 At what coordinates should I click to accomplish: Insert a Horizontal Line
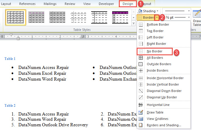pos(164,105)
